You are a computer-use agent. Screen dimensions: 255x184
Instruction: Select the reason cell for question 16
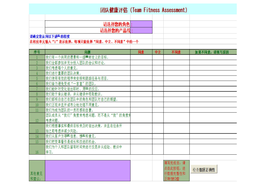click(213, 149)
